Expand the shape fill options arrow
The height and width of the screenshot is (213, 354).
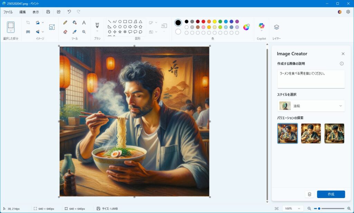[x=156, y=32]
